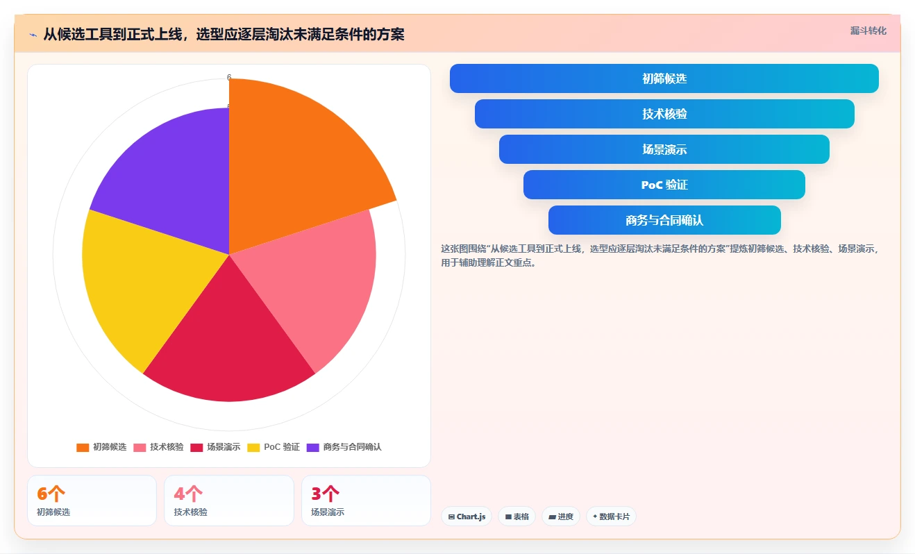Image resolution: width=915 pixels, height=554 pixels.
Task: Toggle 场景演示 legend red swatch
Action: tap(196, 447)
